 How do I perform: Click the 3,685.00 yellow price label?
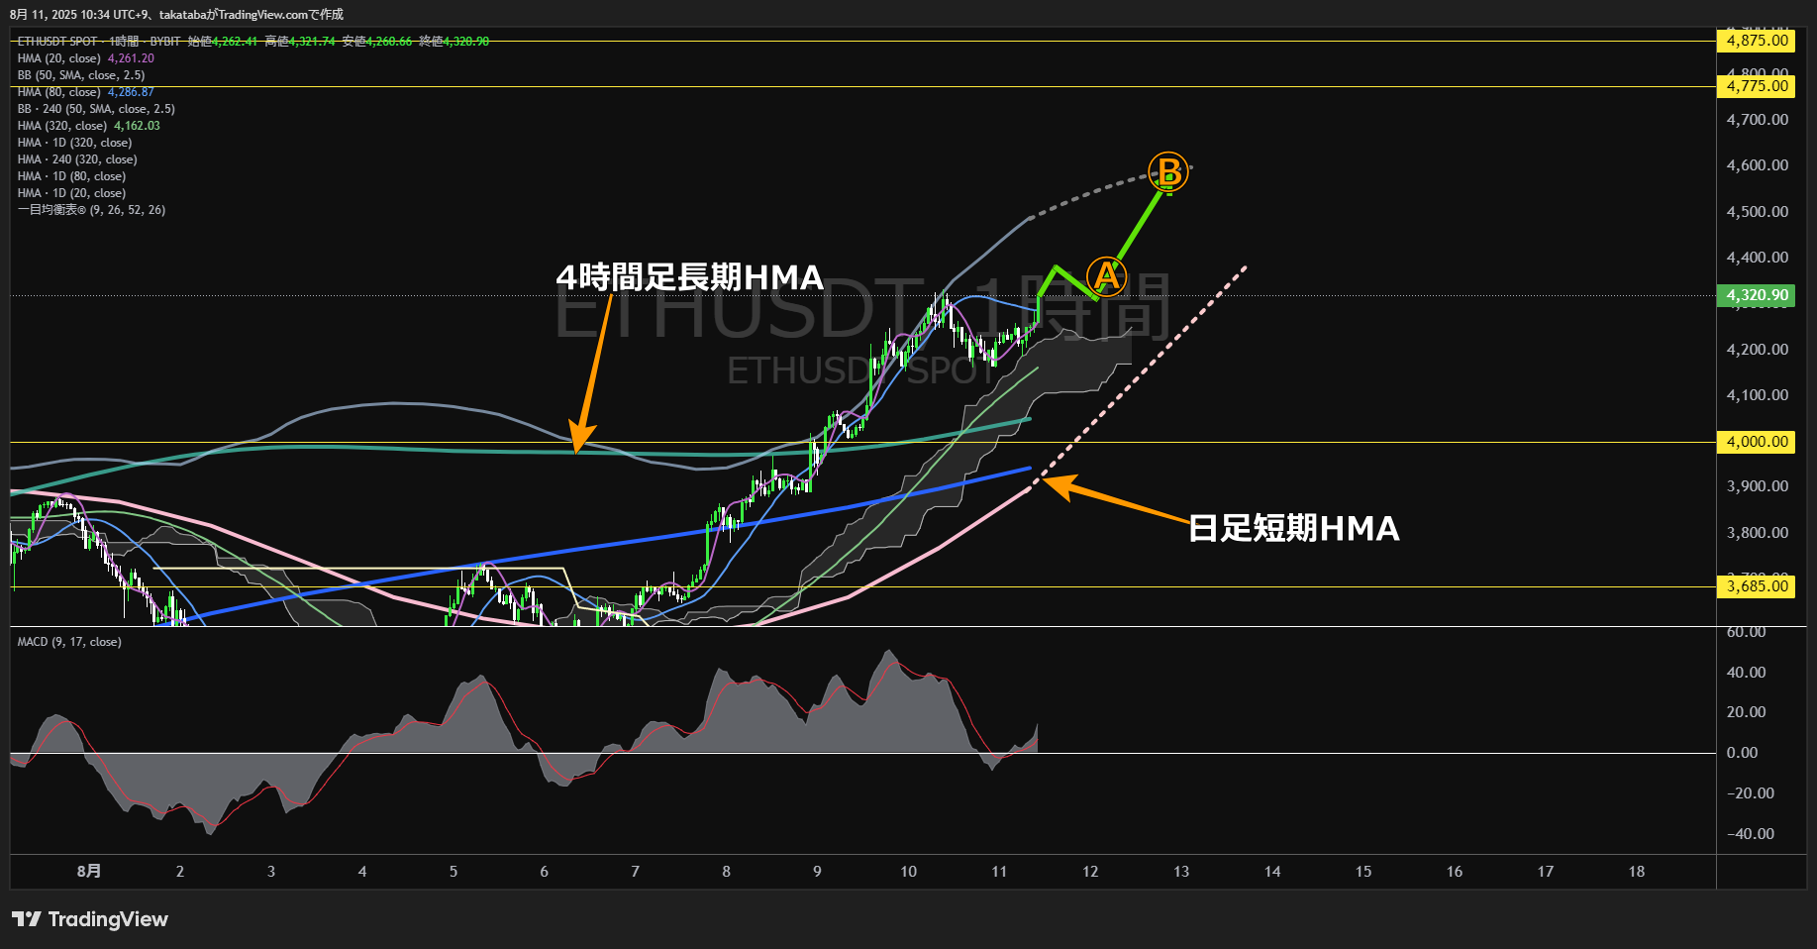tap(1757, 586)
